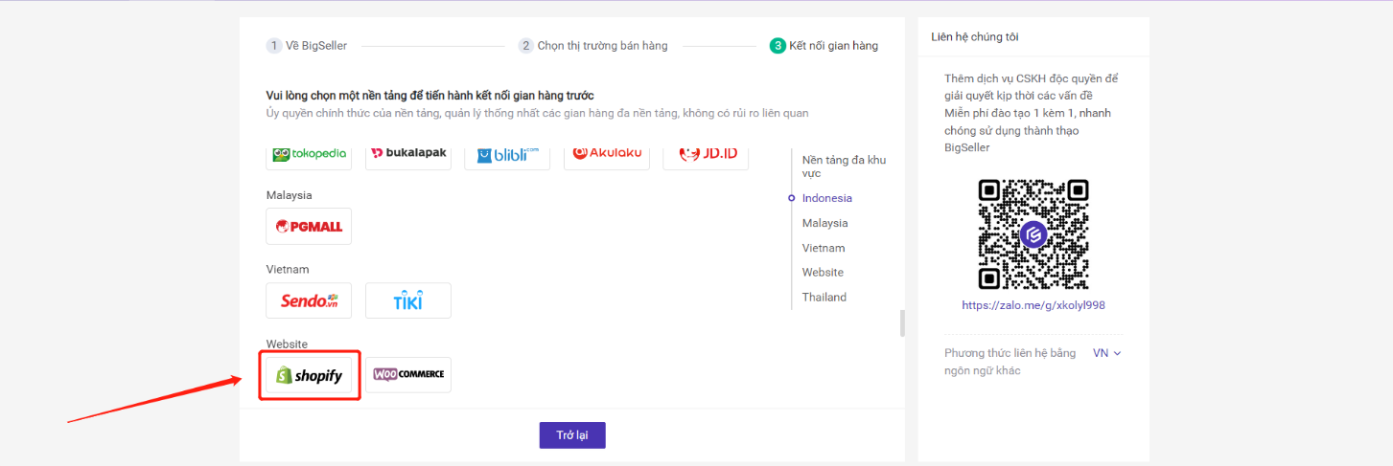Choose the Tiki marketplace logo
This screenshot has height=466, width=1393.
pyautogui.click(x=408, y=300)
